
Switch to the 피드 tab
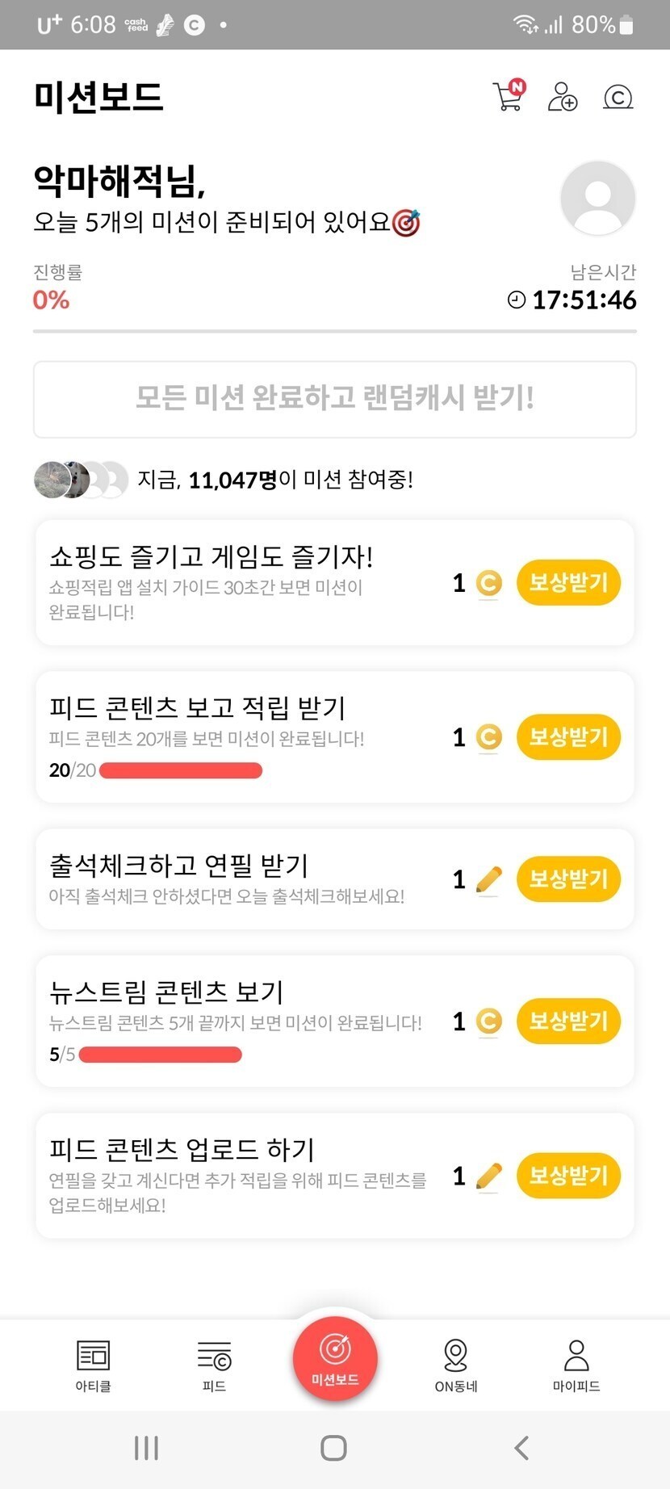(x=214, y=1365)
